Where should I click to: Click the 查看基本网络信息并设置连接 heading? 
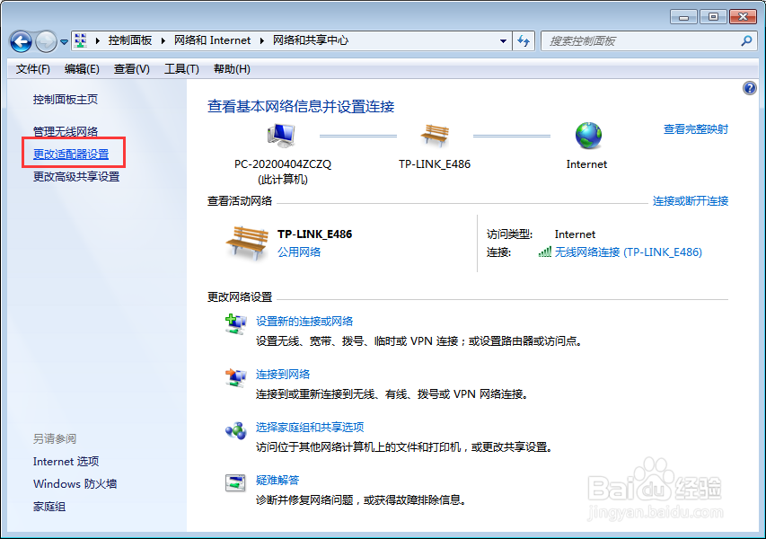click(301, 107)
